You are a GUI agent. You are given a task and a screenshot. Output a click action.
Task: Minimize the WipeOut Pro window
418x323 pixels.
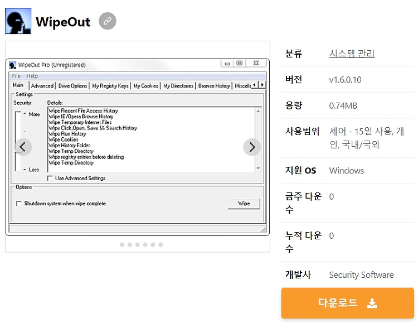(x=227, y=63)
